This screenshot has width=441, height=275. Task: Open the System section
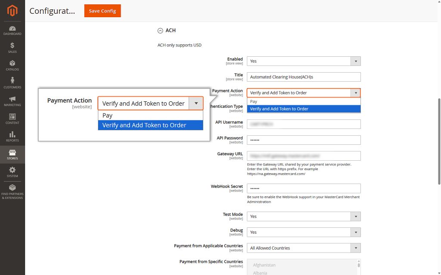pyautogui.click(x=12, y=171)
